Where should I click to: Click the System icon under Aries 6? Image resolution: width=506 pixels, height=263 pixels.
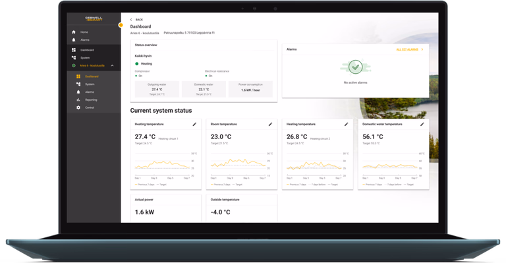[x=78, y=84]
